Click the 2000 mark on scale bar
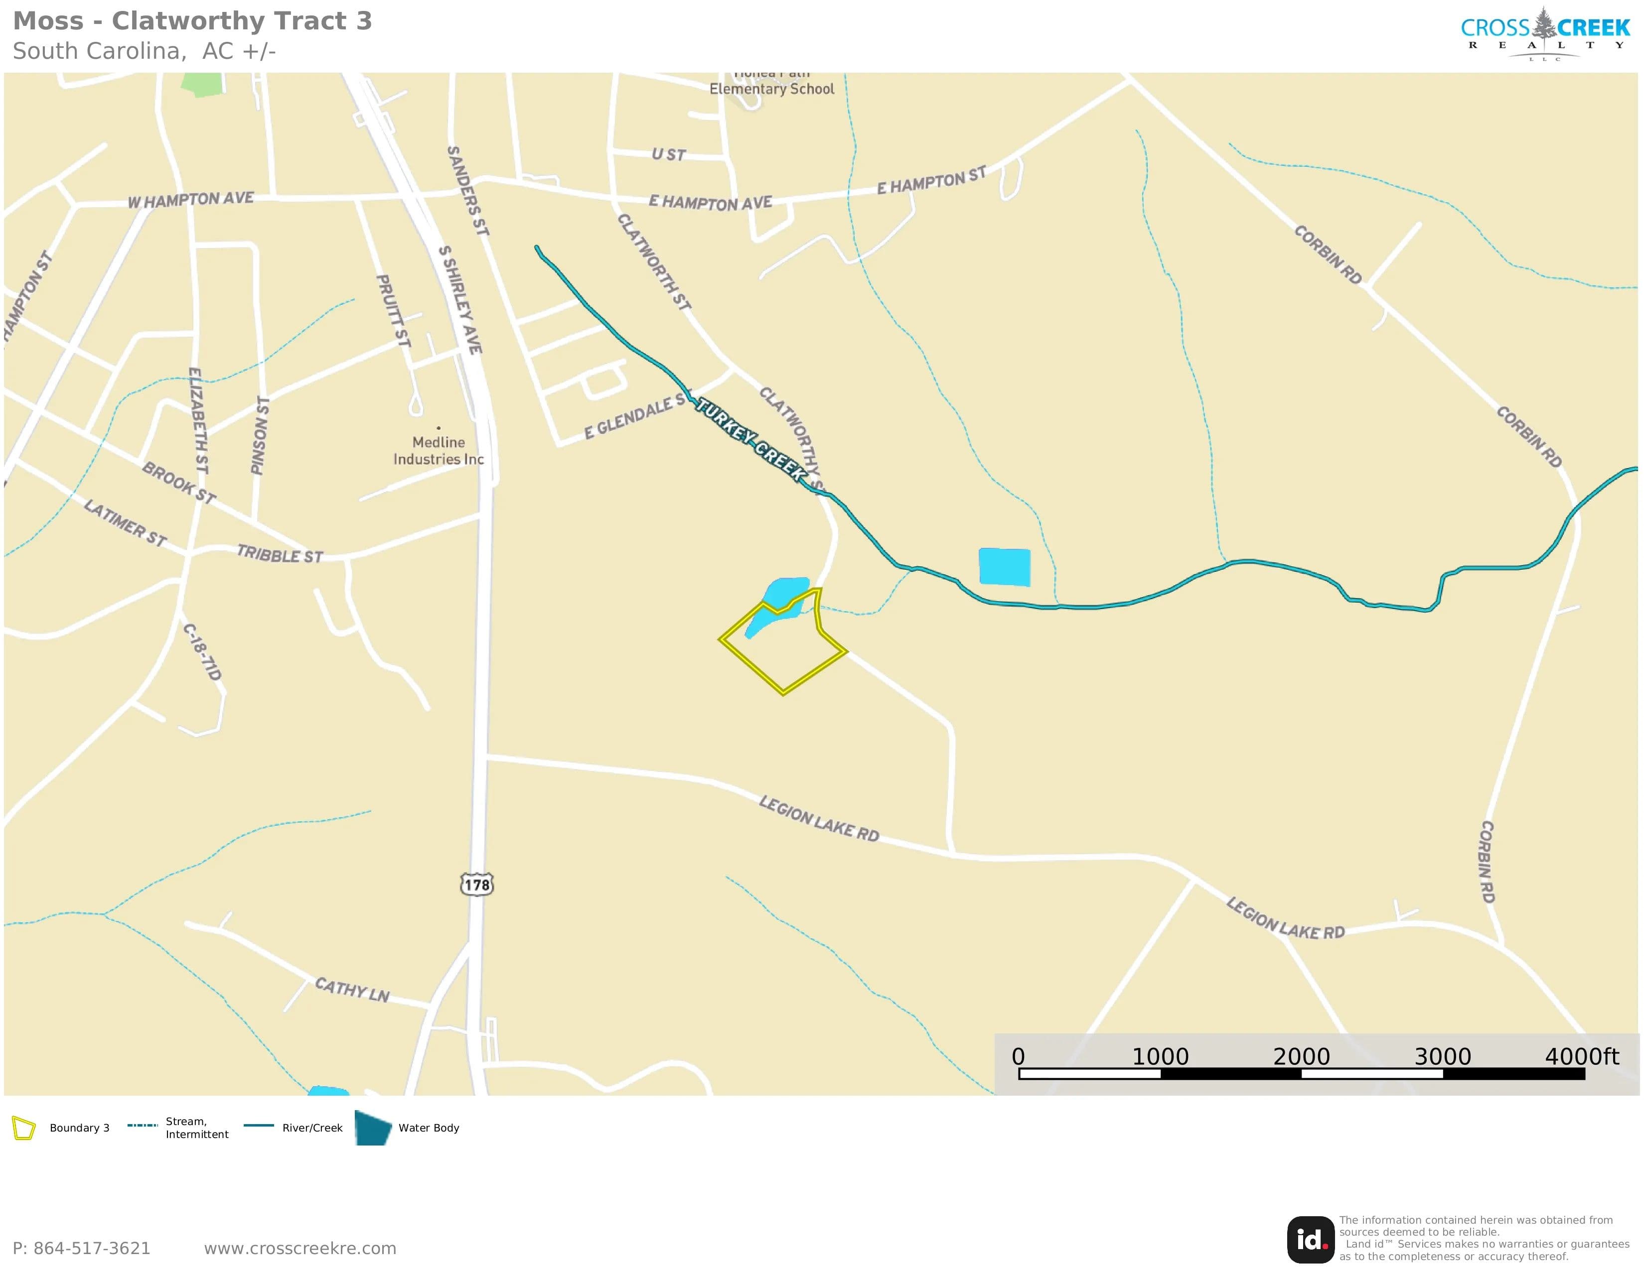 point(1301,1056)
